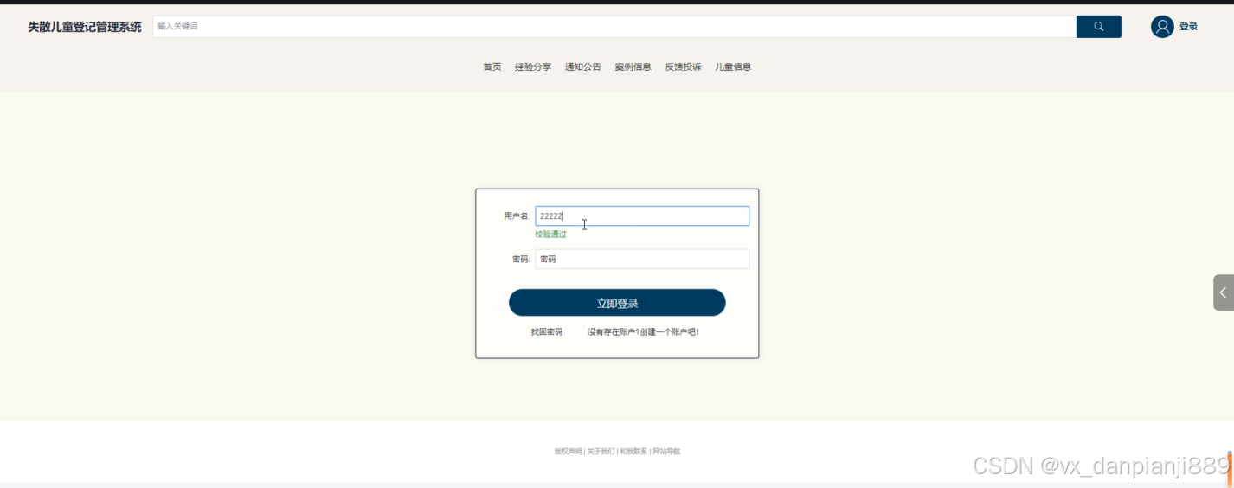Click the create account link

click(x=643, y=332)
